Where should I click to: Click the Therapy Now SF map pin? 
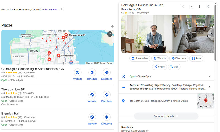click(66, 35)
